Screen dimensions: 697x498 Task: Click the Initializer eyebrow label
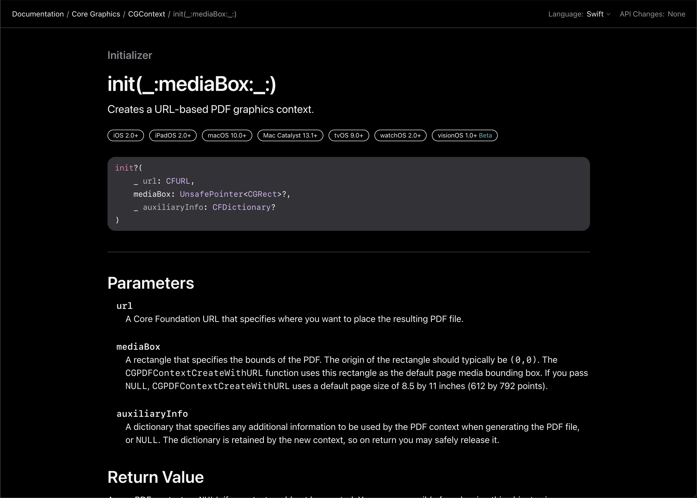pos(130,55)
